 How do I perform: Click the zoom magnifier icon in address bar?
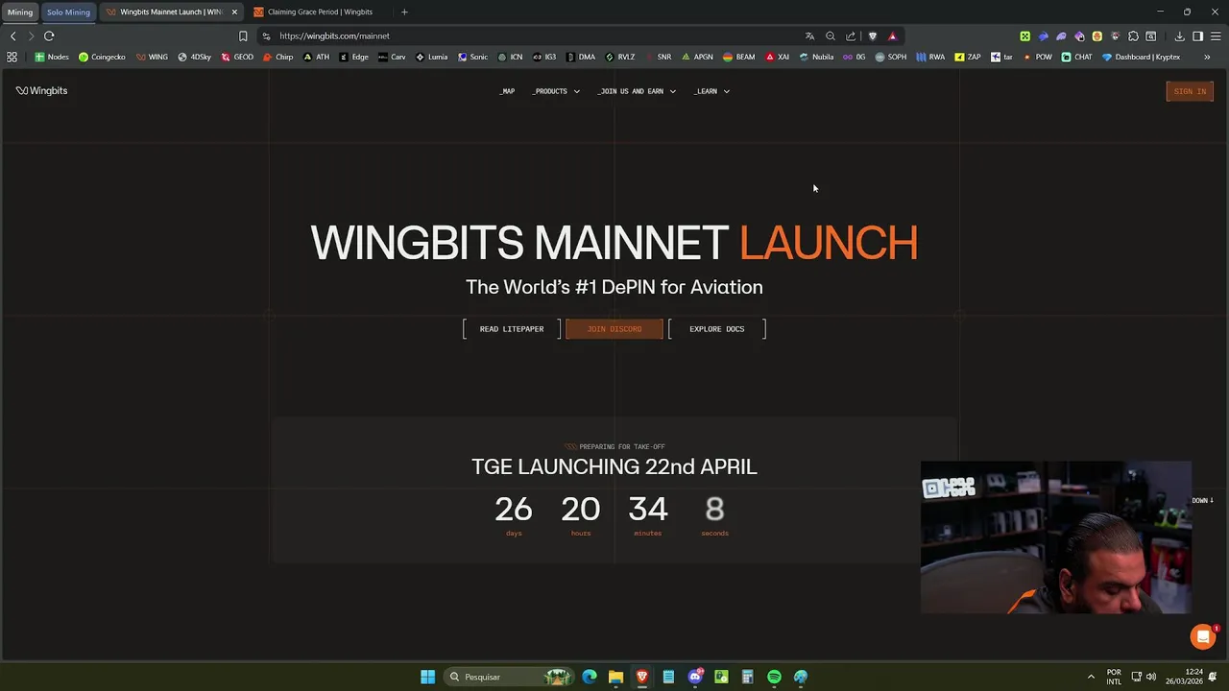click(831, 36)
